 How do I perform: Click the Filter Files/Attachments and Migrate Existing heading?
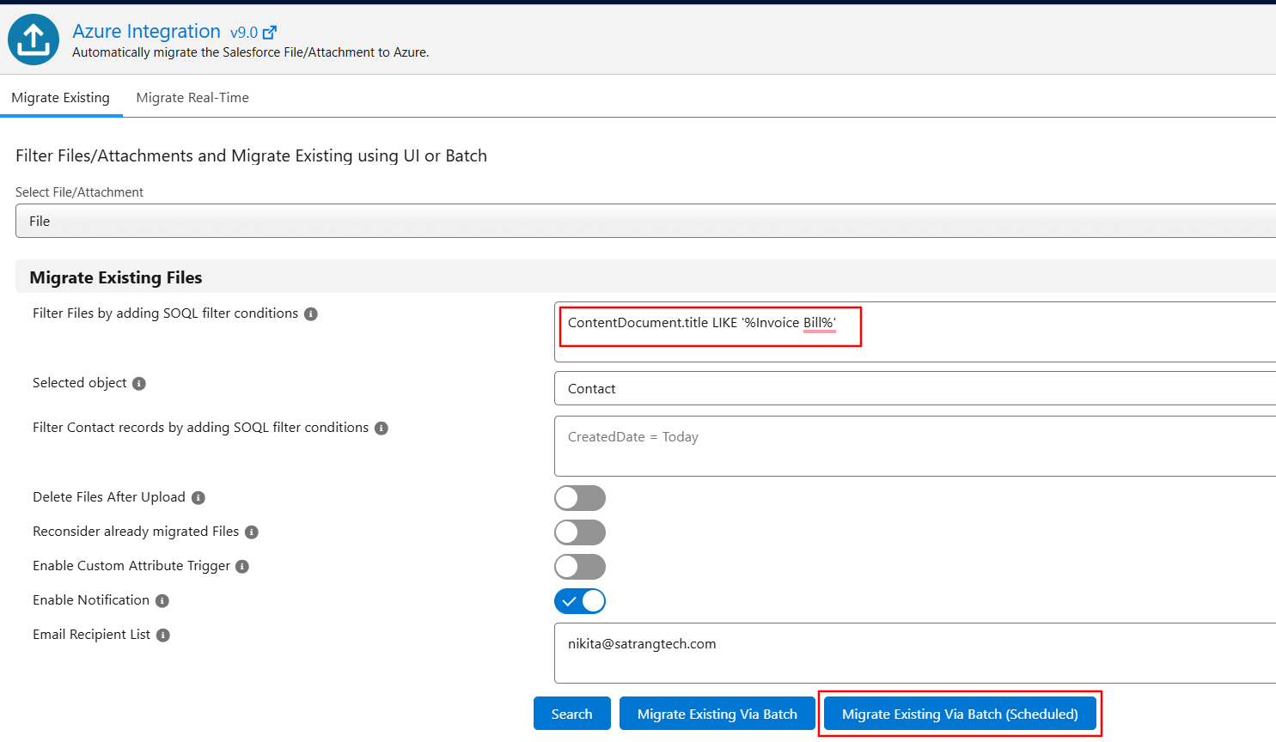click(x=251, y=155)
